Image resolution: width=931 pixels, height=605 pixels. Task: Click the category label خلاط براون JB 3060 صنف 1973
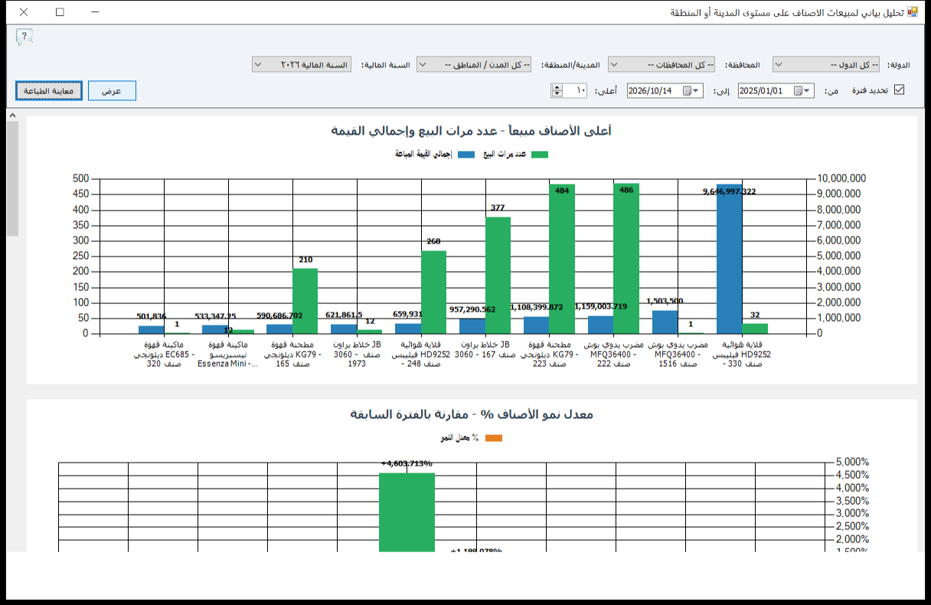click(355, 355)
